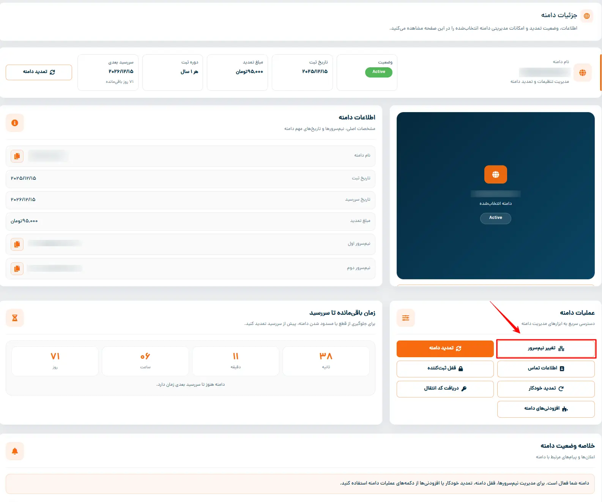This screenshot has height=502, width=602.
Task: Click the sliders icon in the 'عملیات دامنه' card
Action: pos(406,318)
